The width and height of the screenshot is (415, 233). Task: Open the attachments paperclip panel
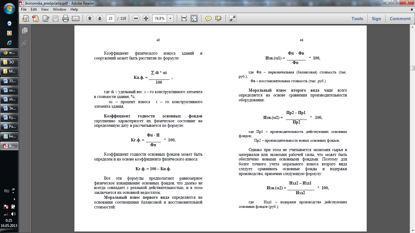tap(25, 43)
